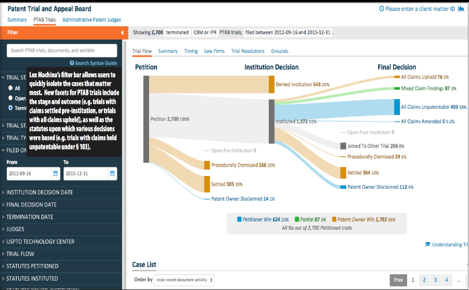Click the graduation cap Understanding icon

428,245
